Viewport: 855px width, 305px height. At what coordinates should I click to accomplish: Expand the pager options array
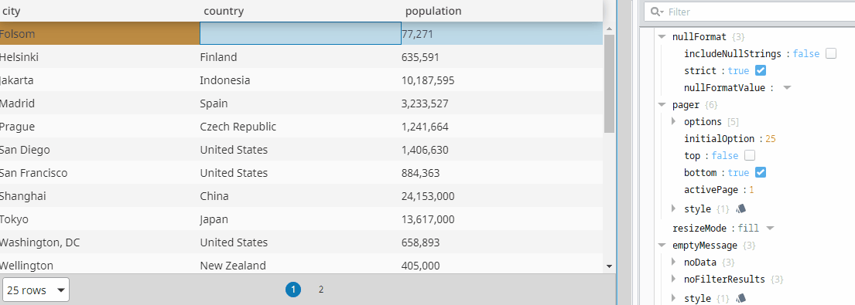point(673,121)
